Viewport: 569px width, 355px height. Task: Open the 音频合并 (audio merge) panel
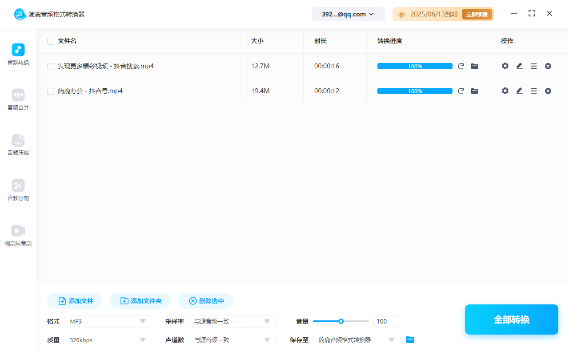18,99
